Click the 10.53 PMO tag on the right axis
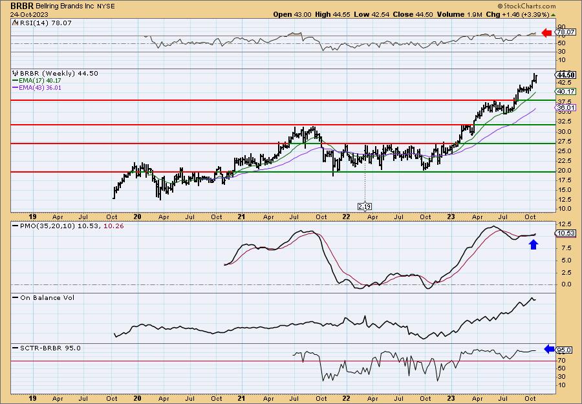582x404 pixels. point(565,233)
